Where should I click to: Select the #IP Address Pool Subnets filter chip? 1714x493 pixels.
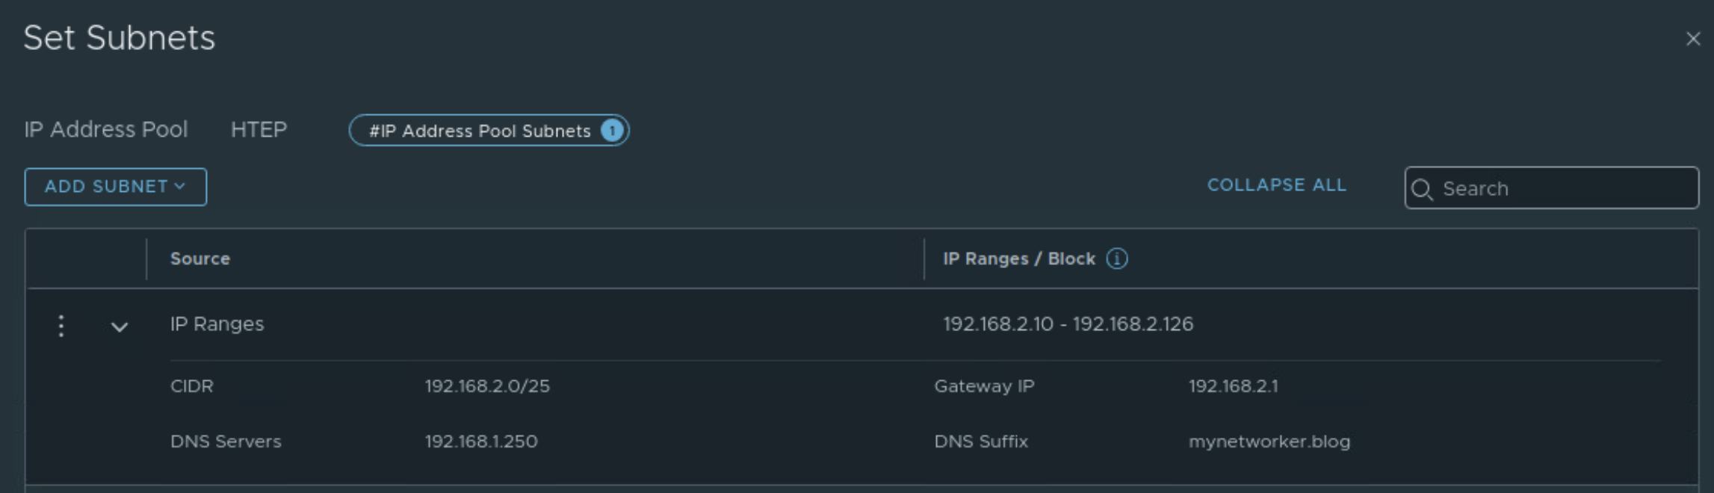click(480, 131)
